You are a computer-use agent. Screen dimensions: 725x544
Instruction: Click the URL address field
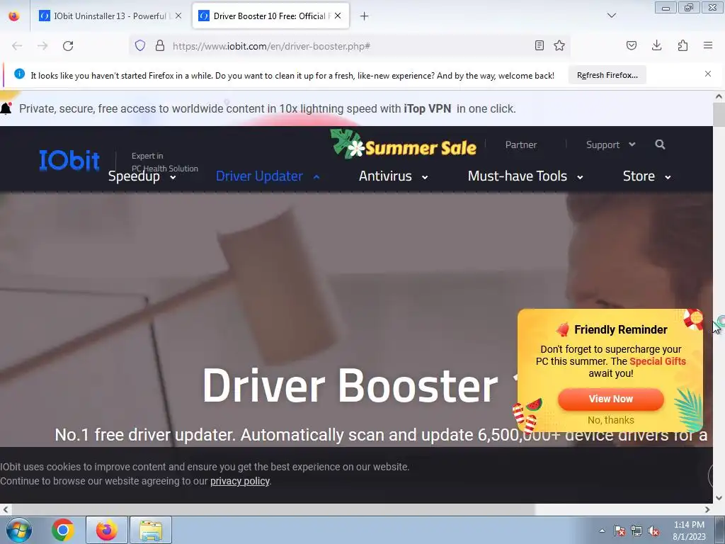351,46
